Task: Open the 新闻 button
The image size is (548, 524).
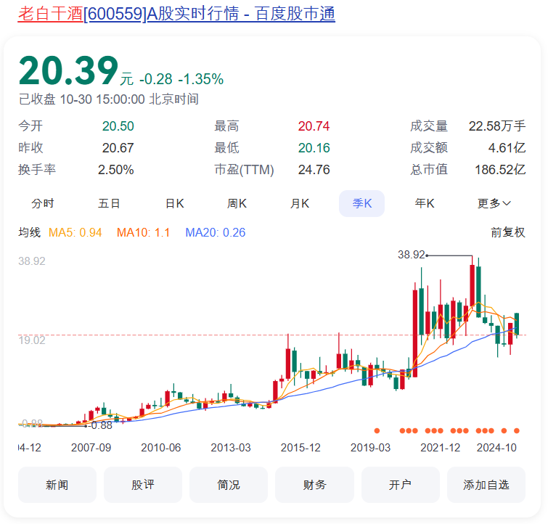Action: coord(57,485)
